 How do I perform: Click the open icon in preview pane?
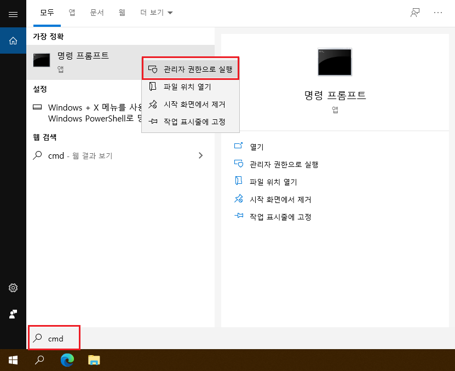(x=238, y=146)
